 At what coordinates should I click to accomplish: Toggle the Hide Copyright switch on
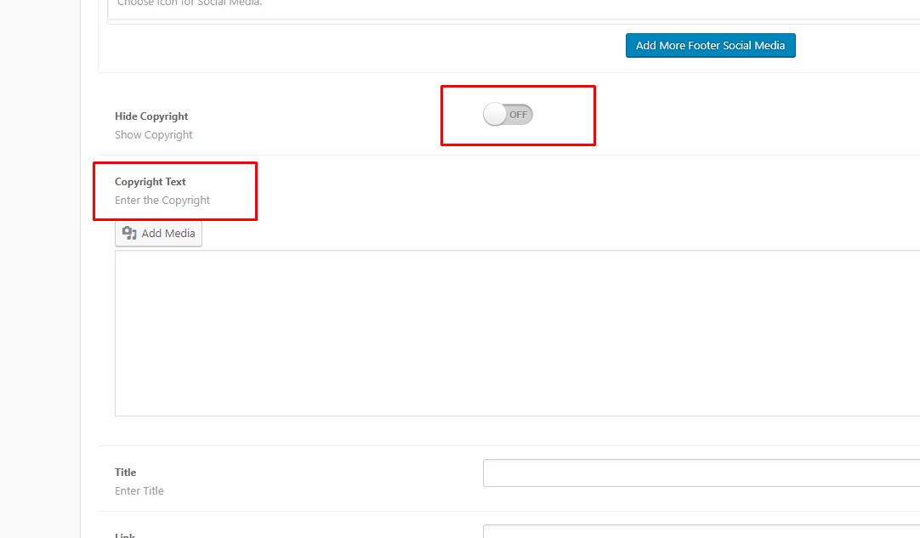point(508,115)
